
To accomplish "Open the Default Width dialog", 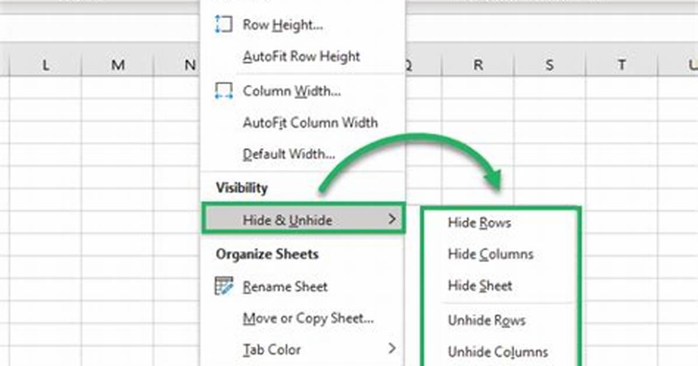I will (x=289, y=154).
